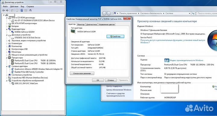
Task: Click the Realtek PCIe GBE controller icon
Action: tap(12, 72)
